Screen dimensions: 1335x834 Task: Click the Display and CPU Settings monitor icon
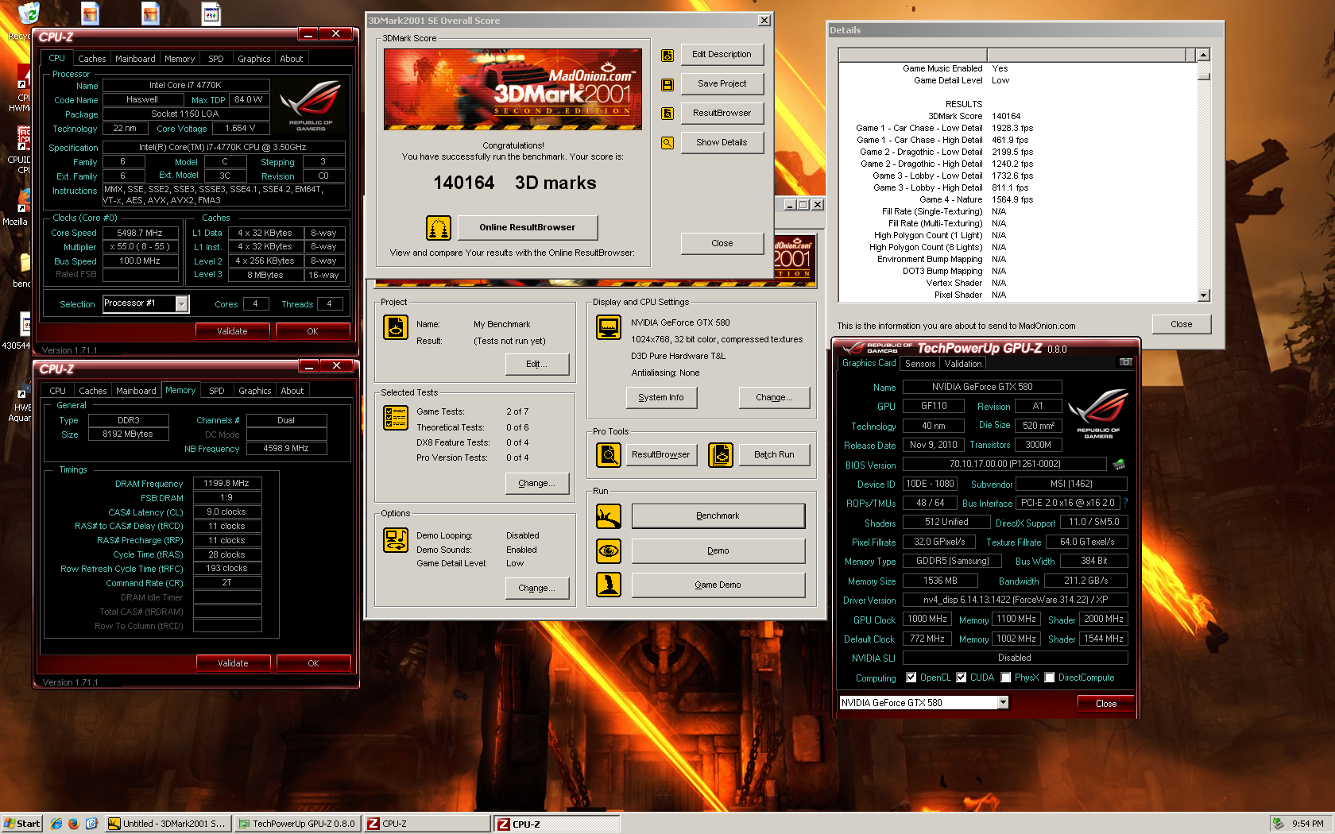(609, 327)
